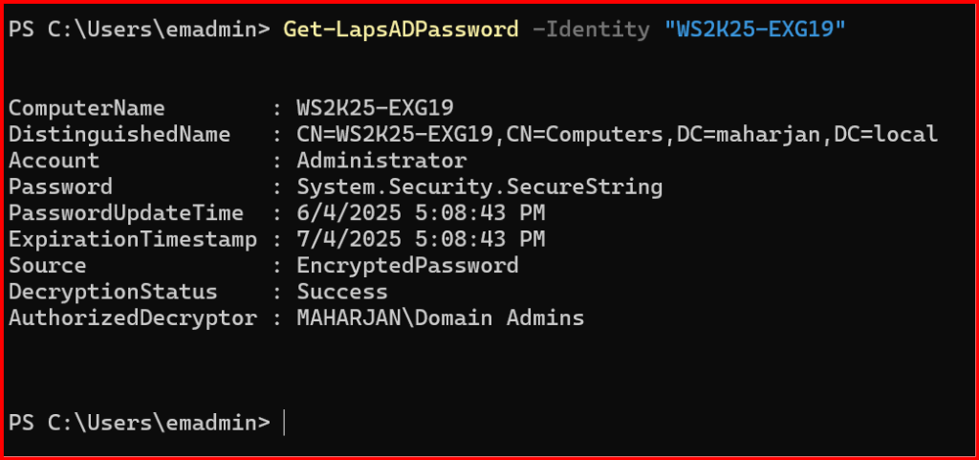Click the ComputerName field label

87,108
